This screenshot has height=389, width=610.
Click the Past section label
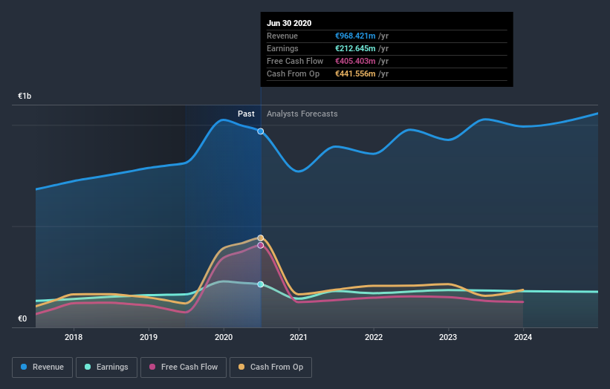click(x=246, y=114)
